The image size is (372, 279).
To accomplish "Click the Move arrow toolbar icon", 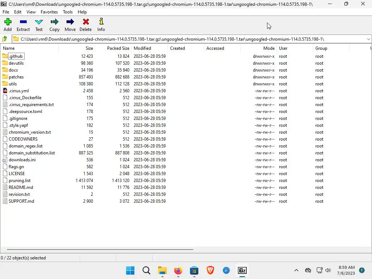I will [70, 22].
